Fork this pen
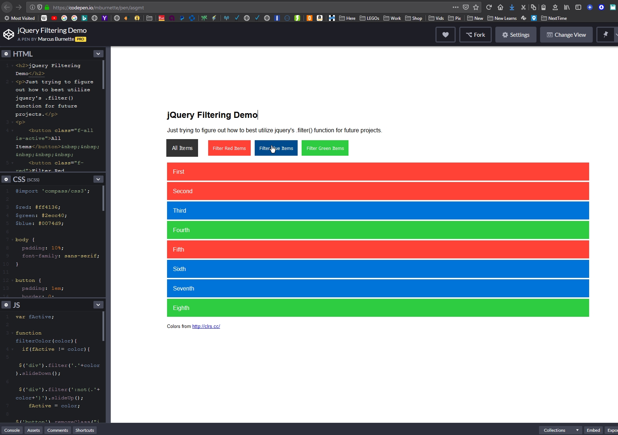Screen dimensions: 618x435 [475, 35]
